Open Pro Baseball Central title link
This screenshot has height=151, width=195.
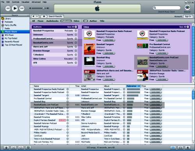[160, 44]
